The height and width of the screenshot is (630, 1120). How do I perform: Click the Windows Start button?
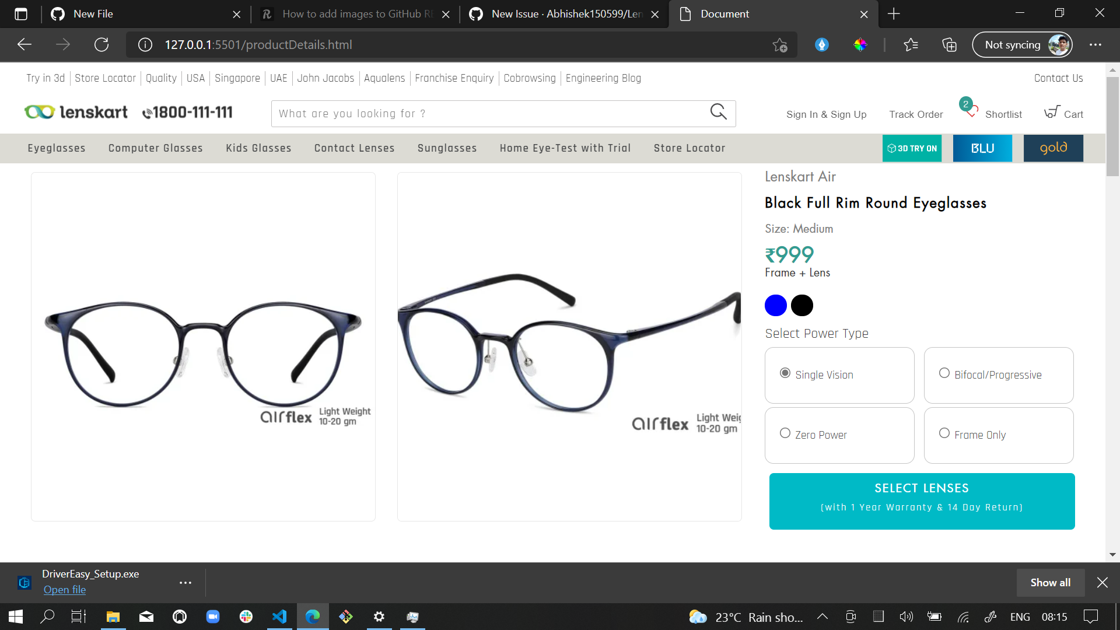[x=16, y=617]
